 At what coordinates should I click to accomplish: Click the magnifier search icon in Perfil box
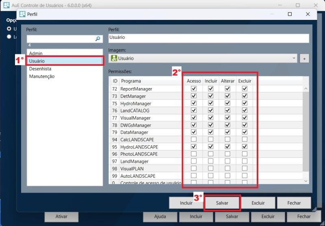point(98,39)
